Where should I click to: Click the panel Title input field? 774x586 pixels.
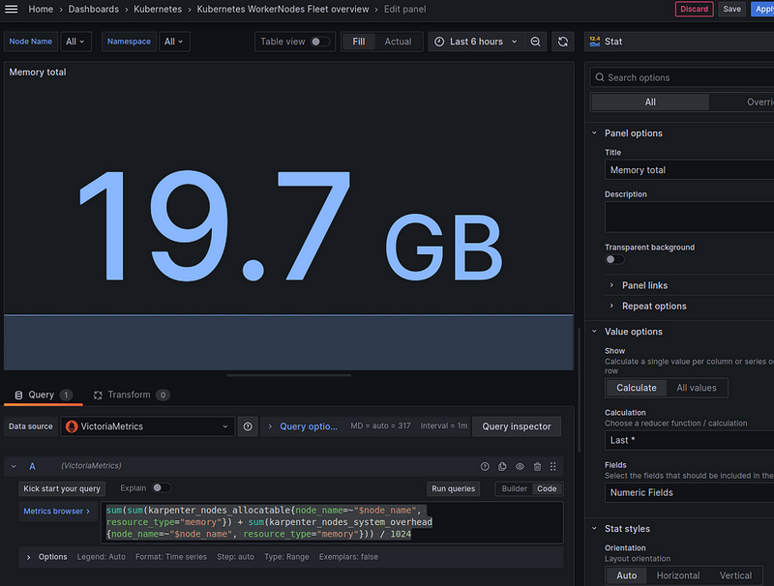pos(689,170)
